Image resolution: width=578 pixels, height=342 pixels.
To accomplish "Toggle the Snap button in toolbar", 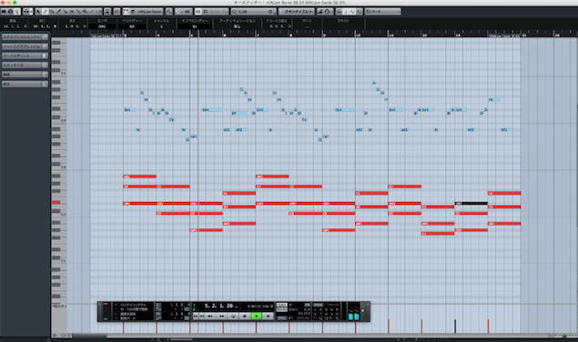I will [x=198, y=12].
